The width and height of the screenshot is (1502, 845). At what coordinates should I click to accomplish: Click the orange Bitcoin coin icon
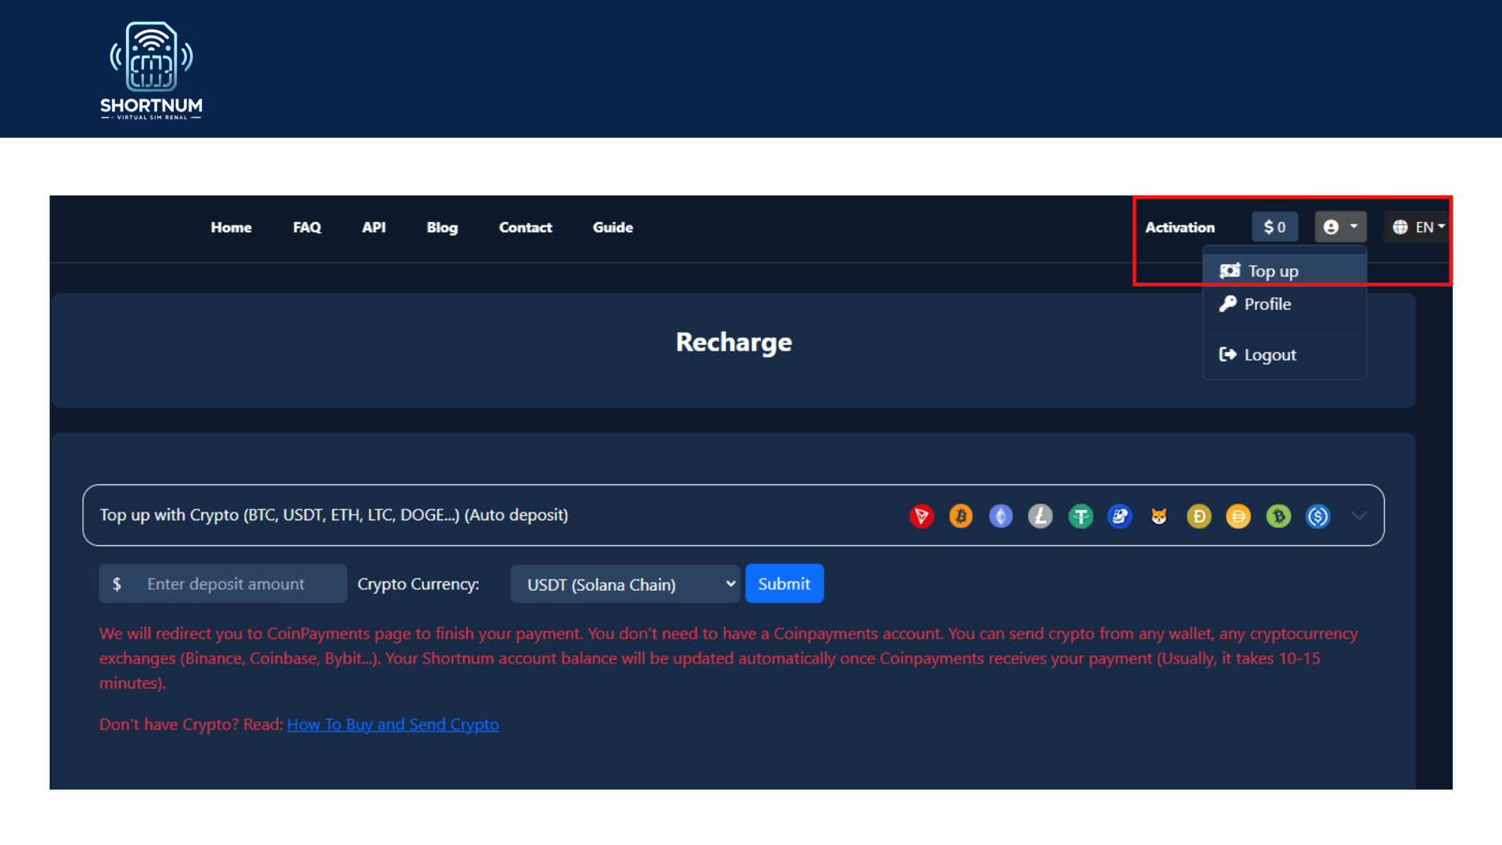coord(961,516)
